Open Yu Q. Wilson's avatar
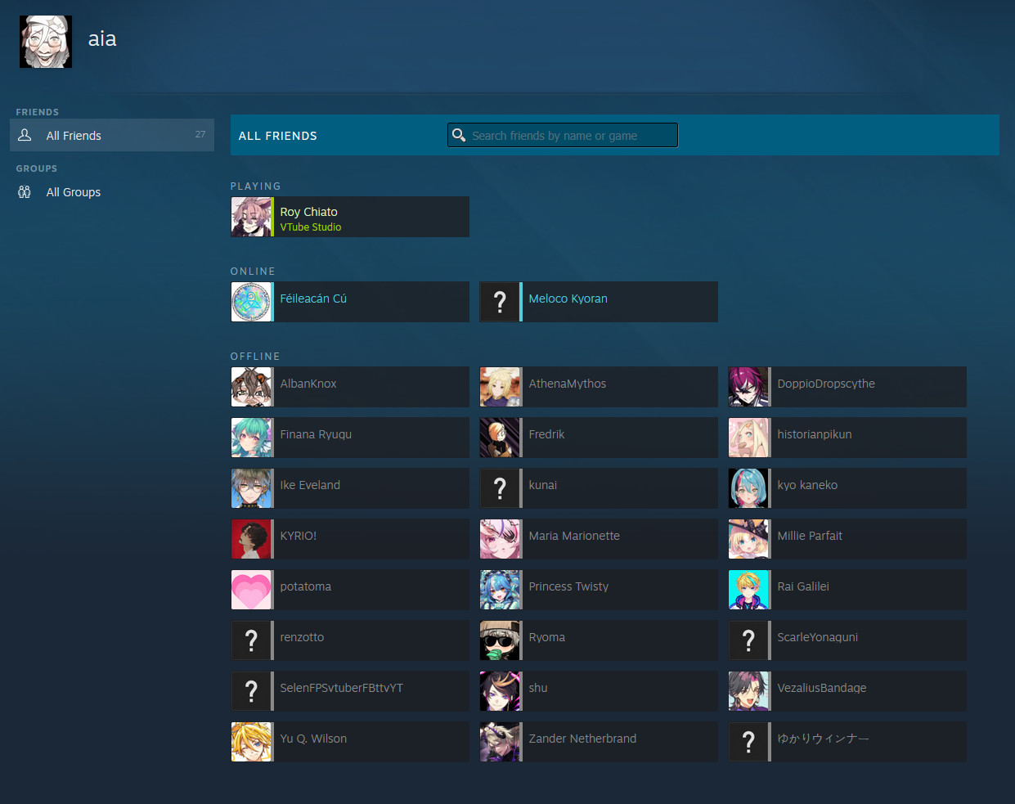This screenshot has height=804, width=1015. [251, 742]
